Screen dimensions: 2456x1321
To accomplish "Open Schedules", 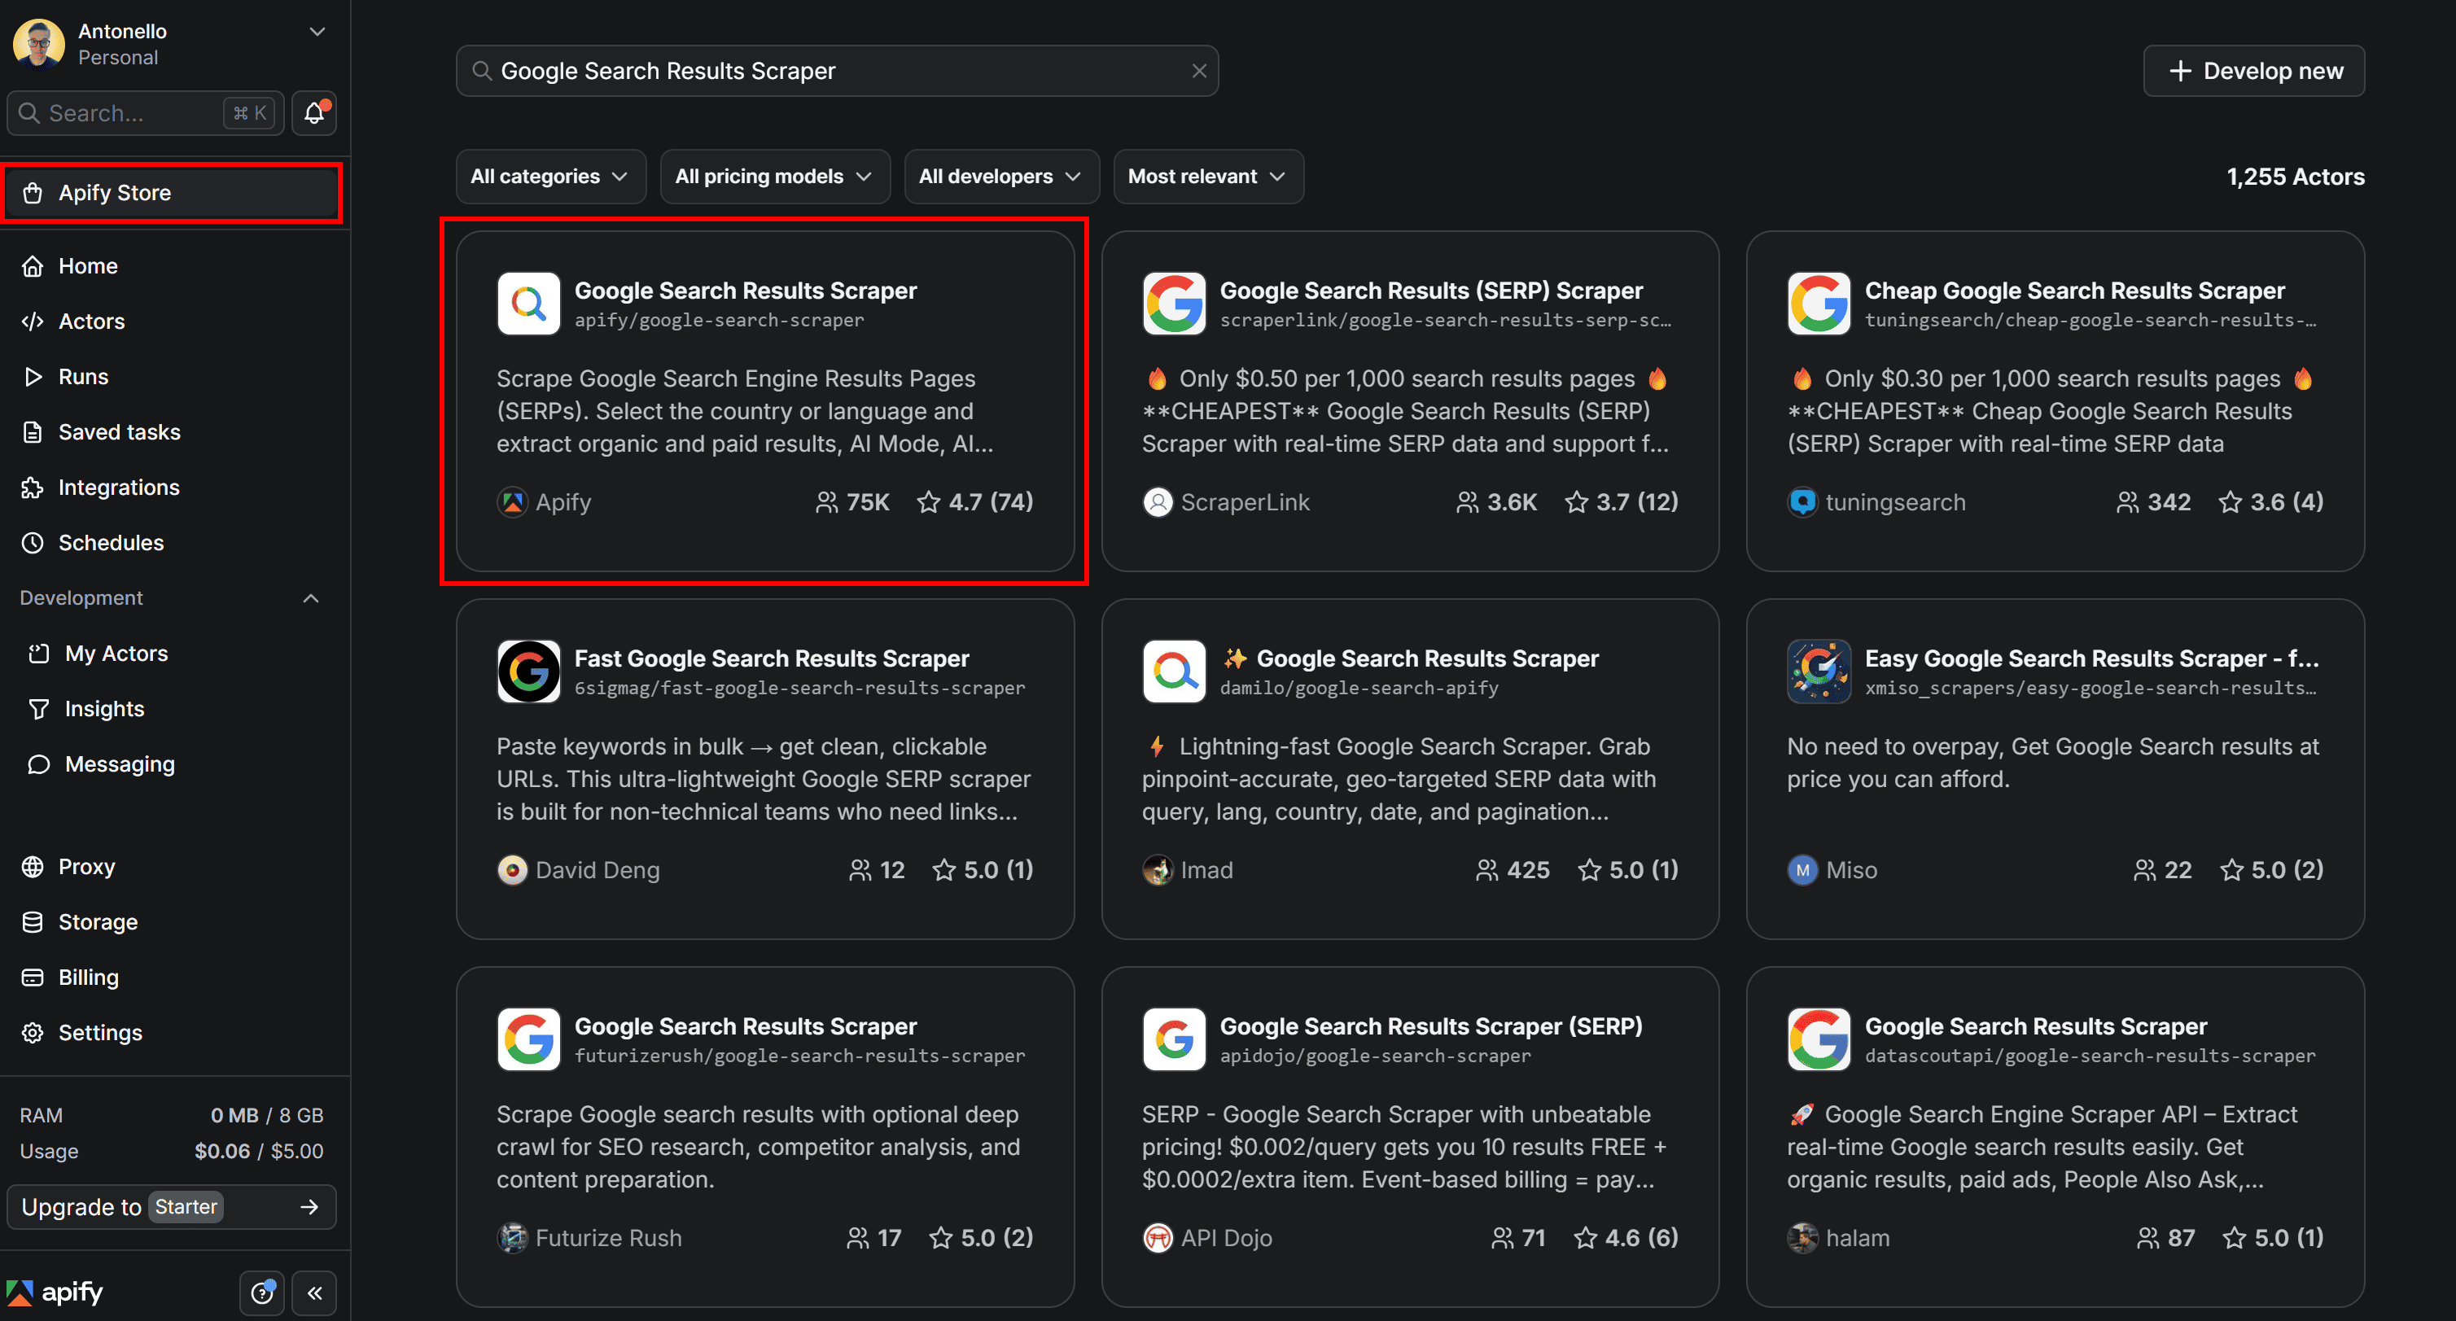I will point(112,542).
